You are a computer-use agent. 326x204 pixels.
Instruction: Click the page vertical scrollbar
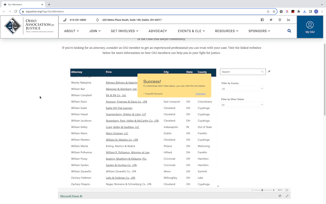[324, 79]
